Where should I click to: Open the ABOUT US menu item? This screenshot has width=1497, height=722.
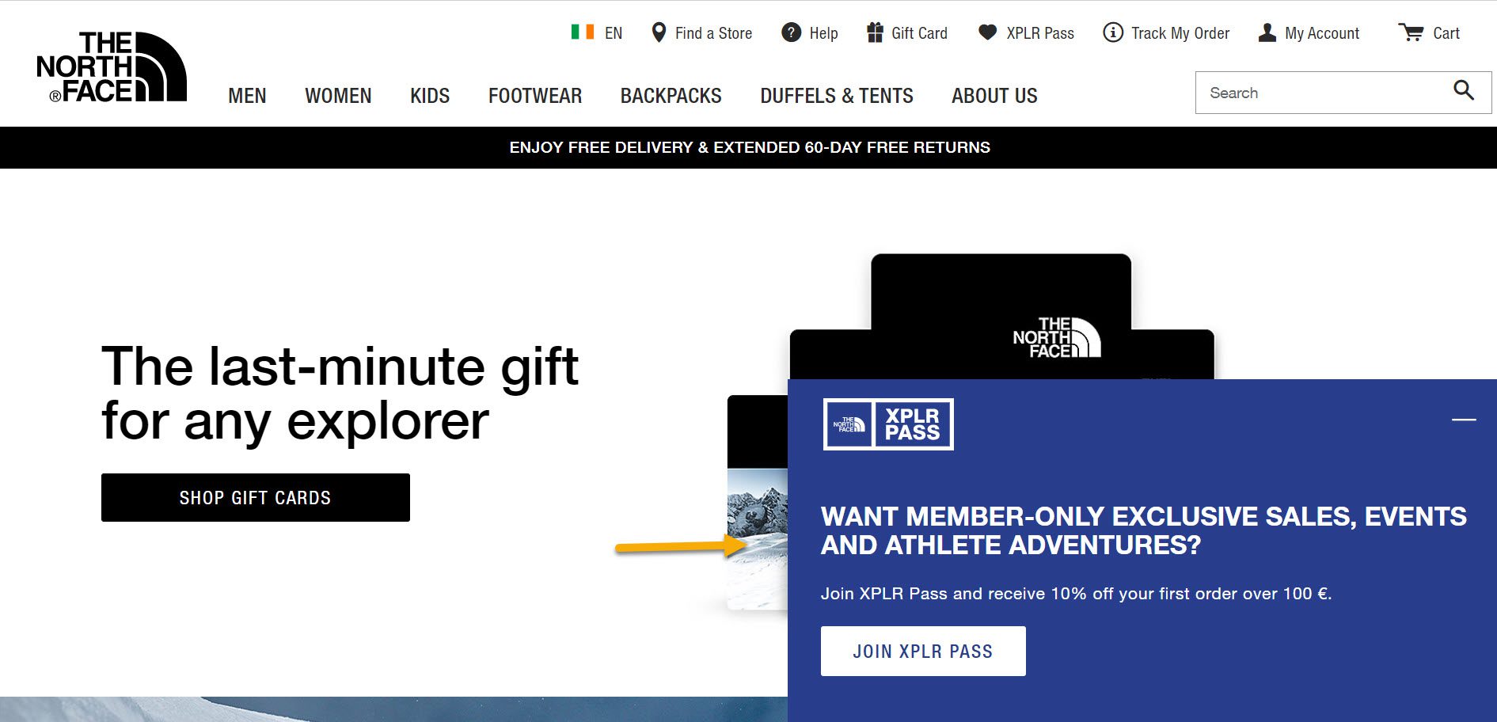994,96
